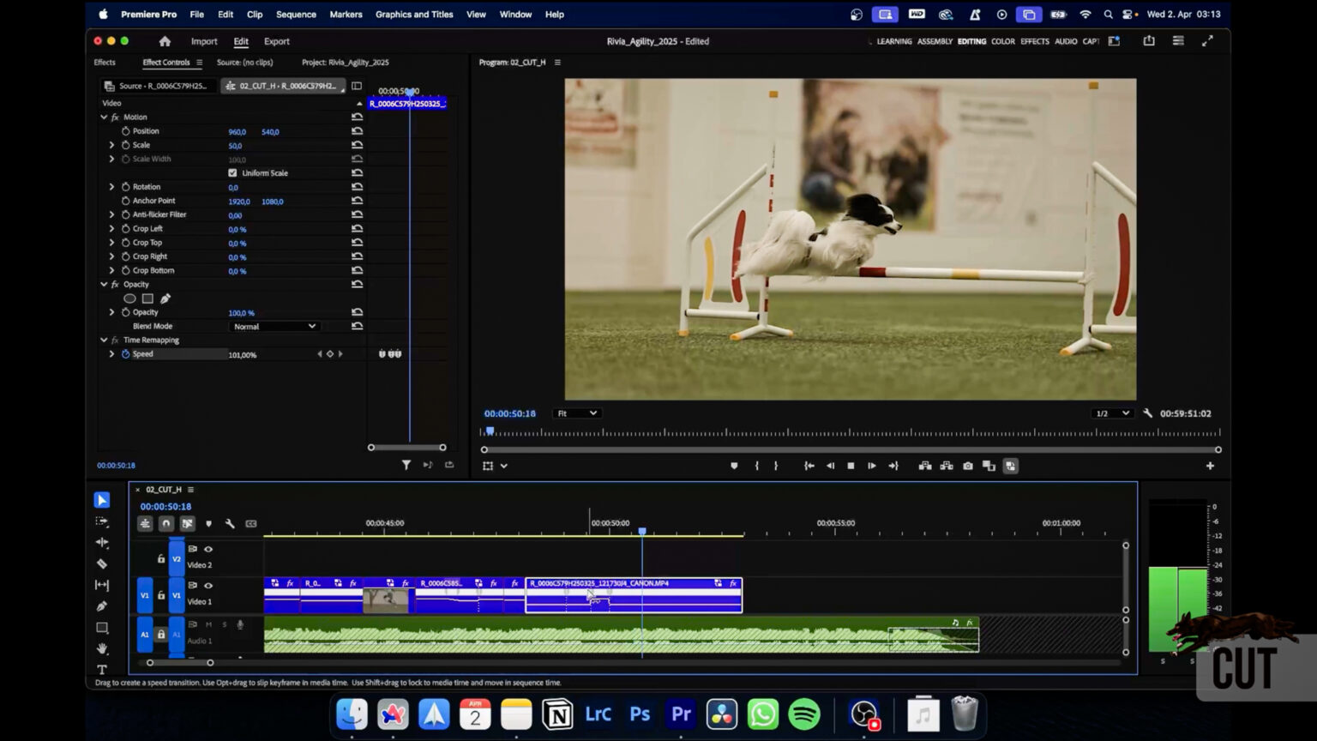The height and width of the screenshot is (741, 1317).
Task: Select the Rectangle tool
Action: (102, 628)
